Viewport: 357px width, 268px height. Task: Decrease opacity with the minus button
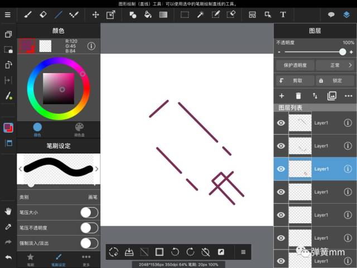pos(279,52)
